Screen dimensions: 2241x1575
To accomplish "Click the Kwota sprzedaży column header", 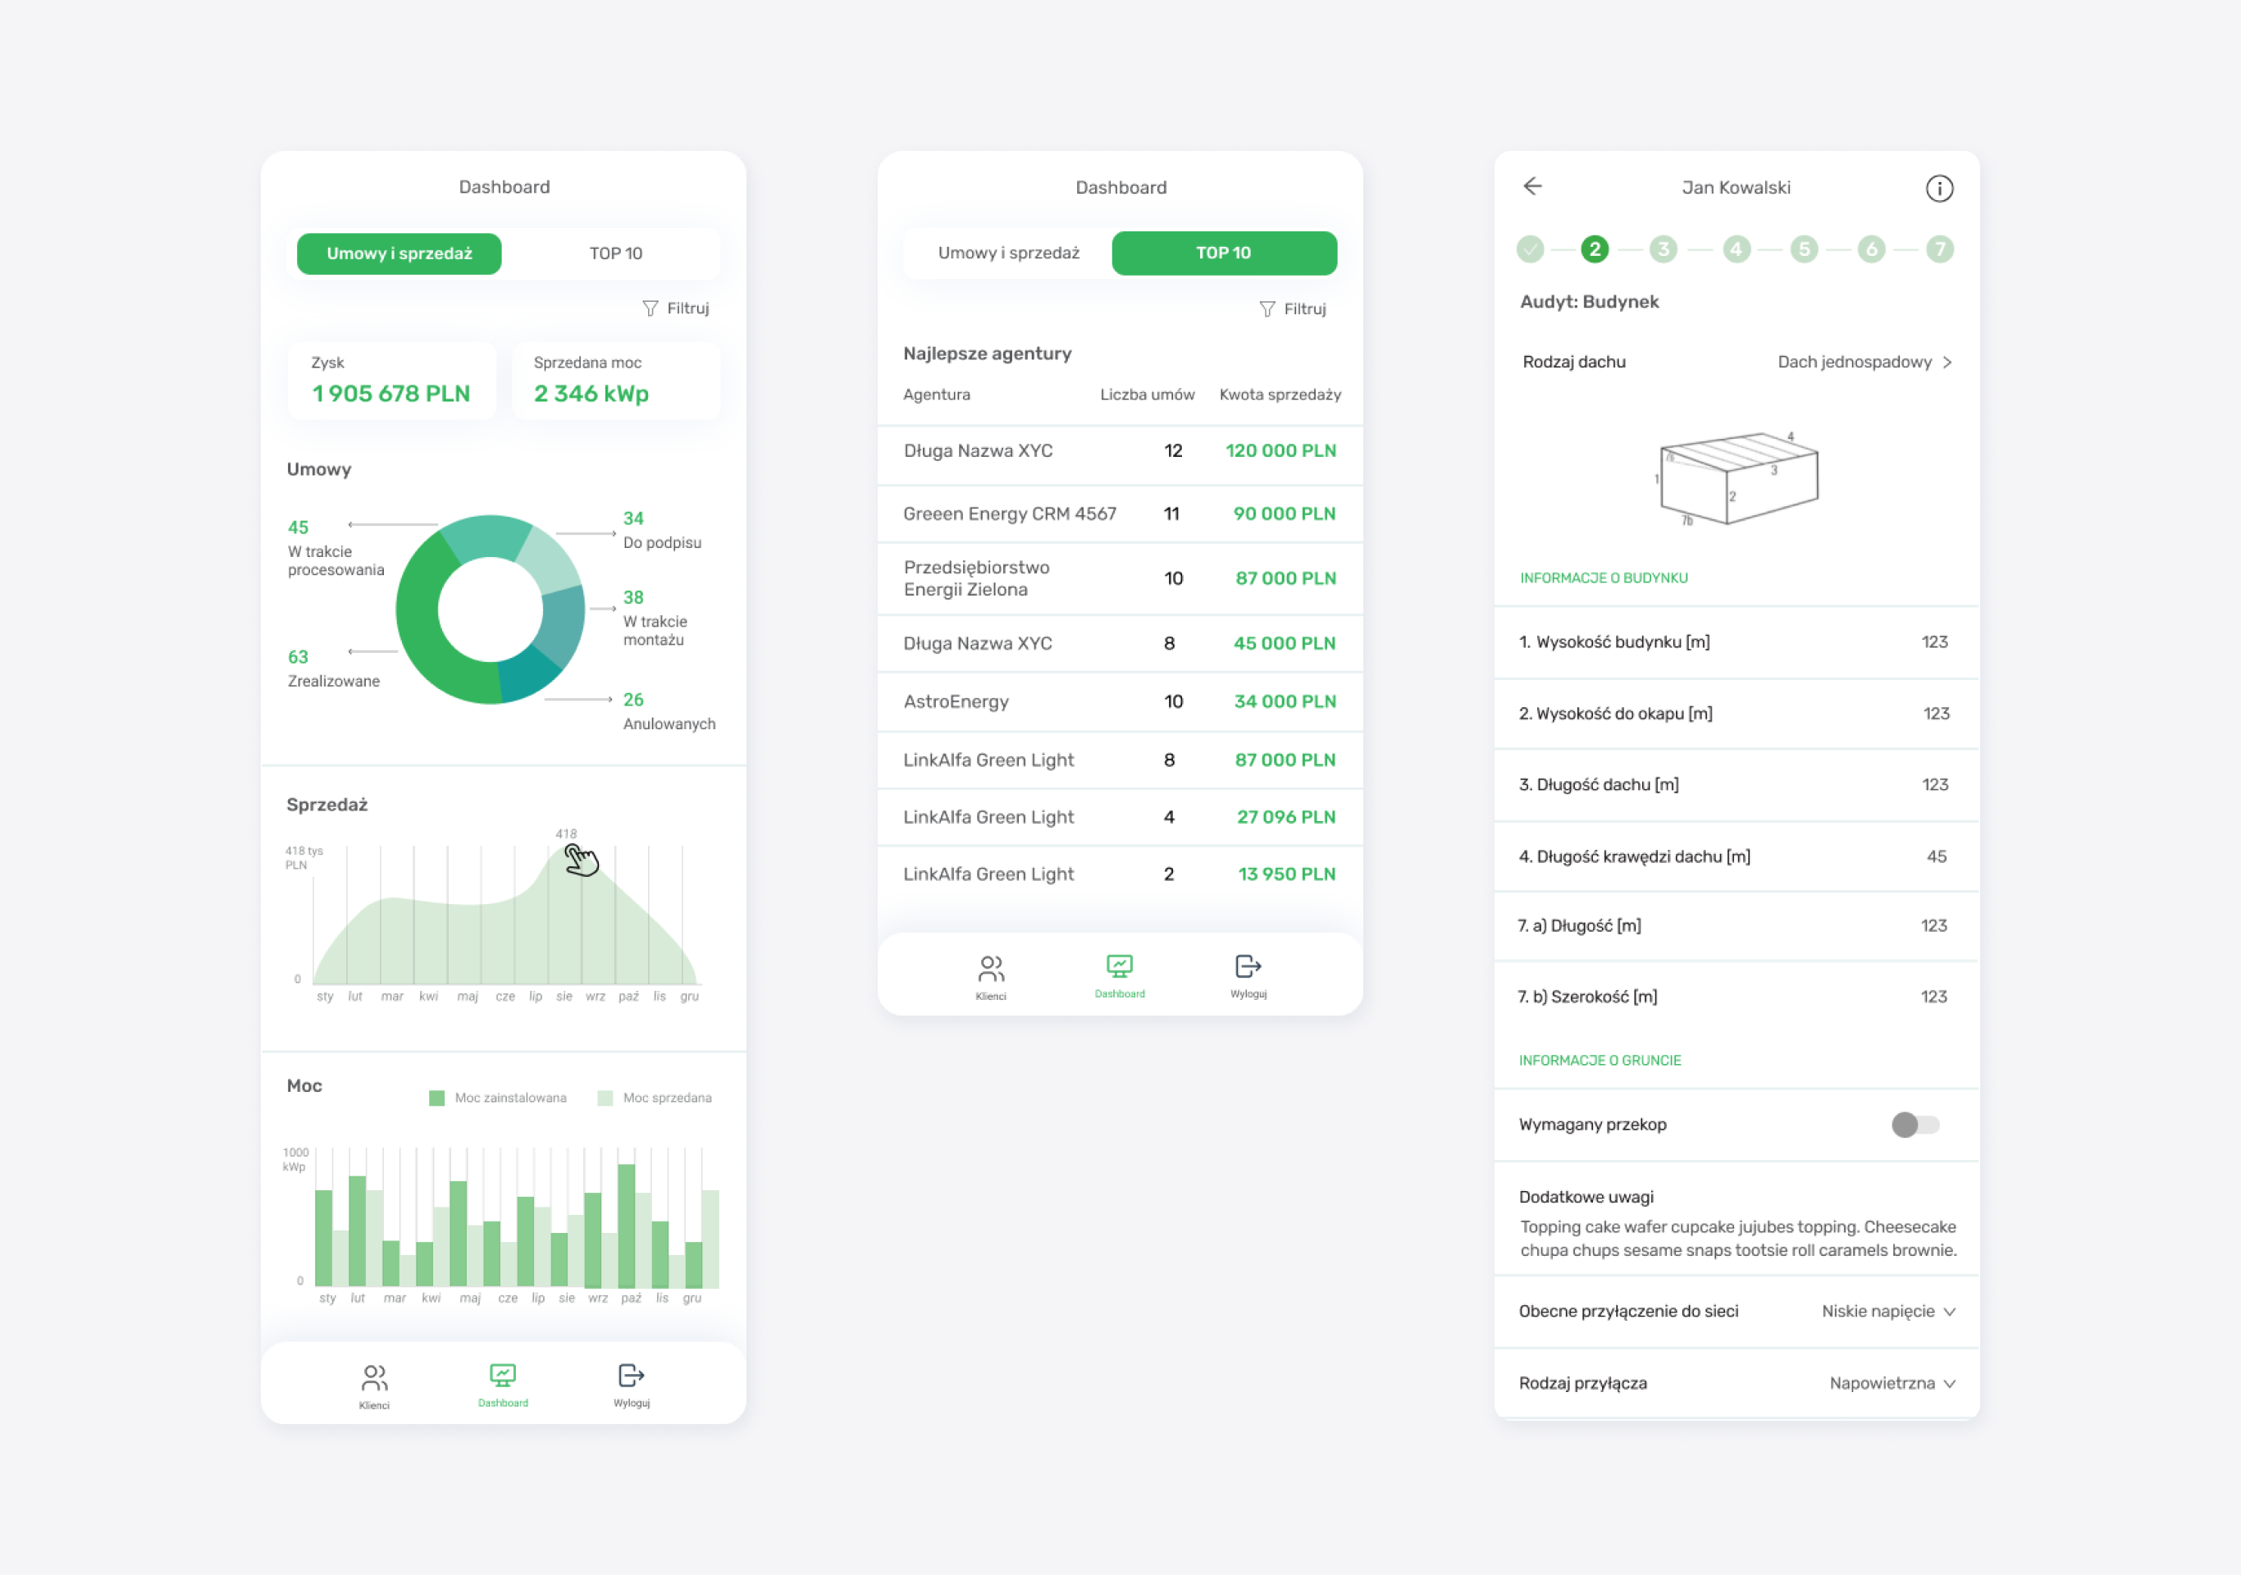I will click(x=1280, y=395).
